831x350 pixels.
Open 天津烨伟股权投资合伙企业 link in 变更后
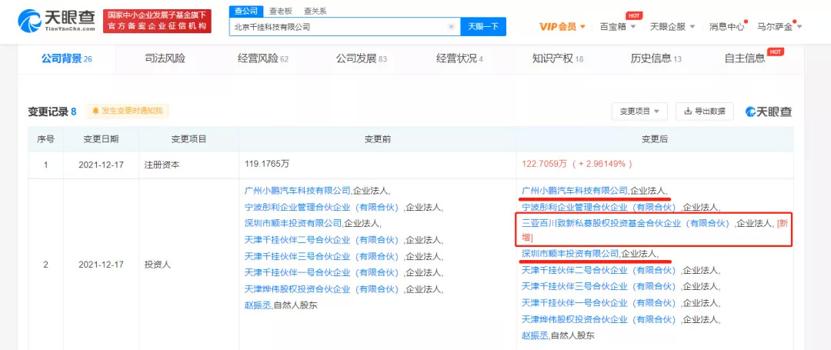point(599,319)
